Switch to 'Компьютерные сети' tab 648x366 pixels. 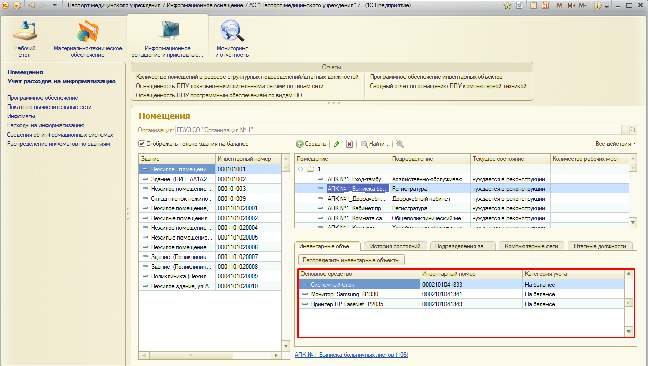(x=531, y=246)
